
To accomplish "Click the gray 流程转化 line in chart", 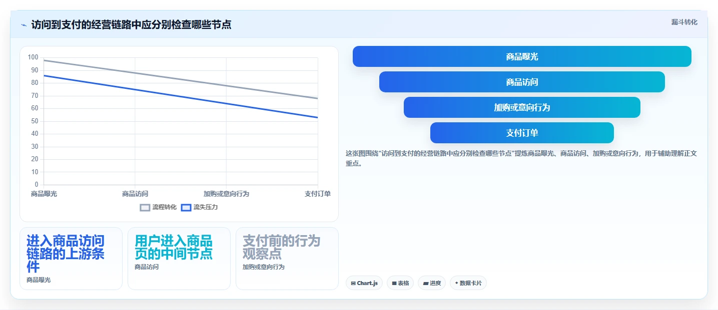I will [x=181, y=79].
